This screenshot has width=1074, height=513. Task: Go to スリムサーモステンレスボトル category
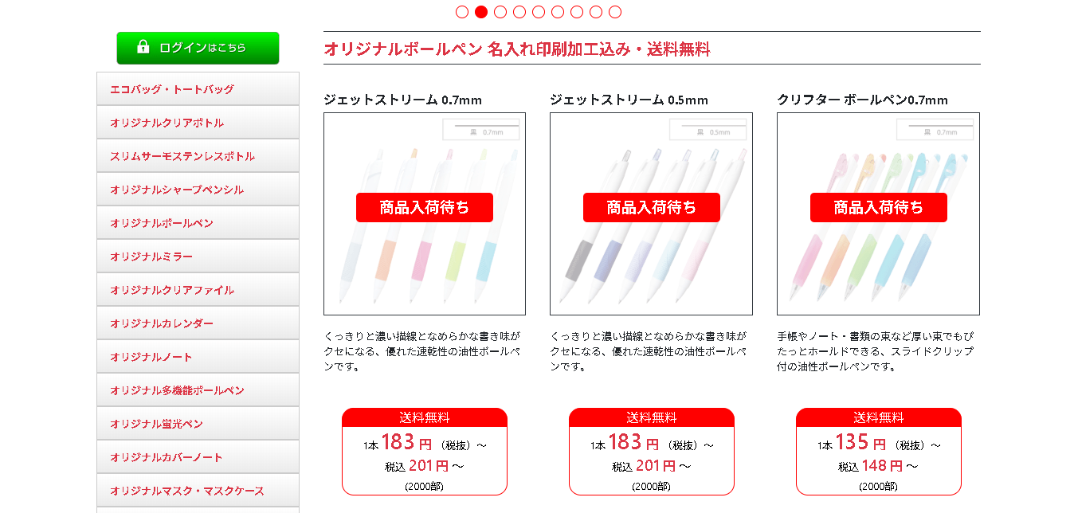click(198, 156)
